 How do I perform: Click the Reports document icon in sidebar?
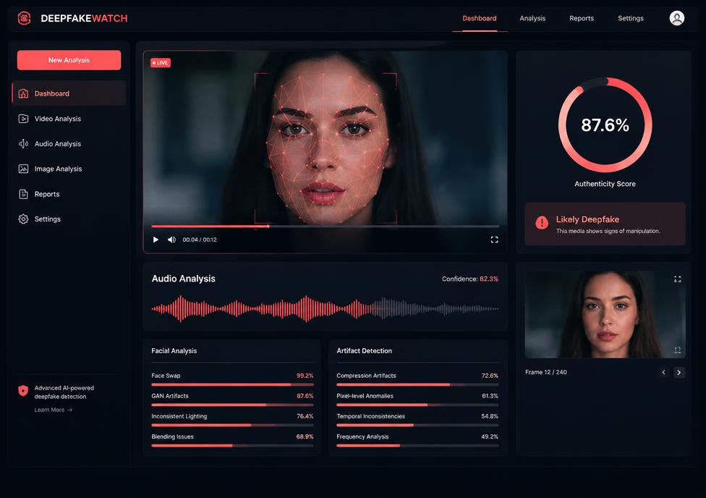coord(23,194)
